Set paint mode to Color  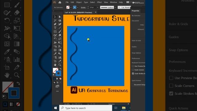pyautogui.click(x=54, y=79)
